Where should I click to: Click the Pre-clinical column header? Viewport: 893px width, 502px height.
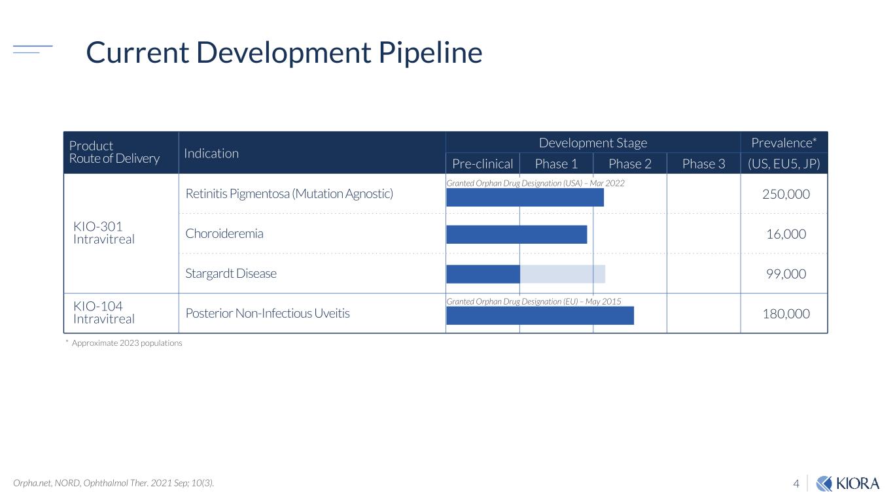click(483, 163)
